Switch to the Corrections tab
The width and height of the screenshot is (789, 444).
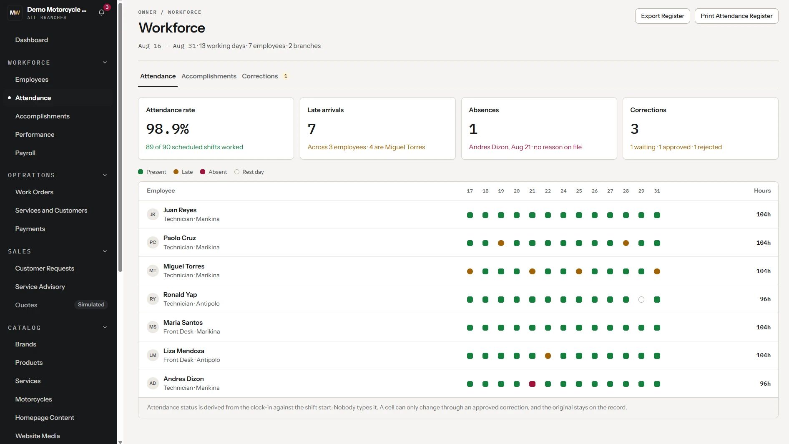(x=265, y=76)
